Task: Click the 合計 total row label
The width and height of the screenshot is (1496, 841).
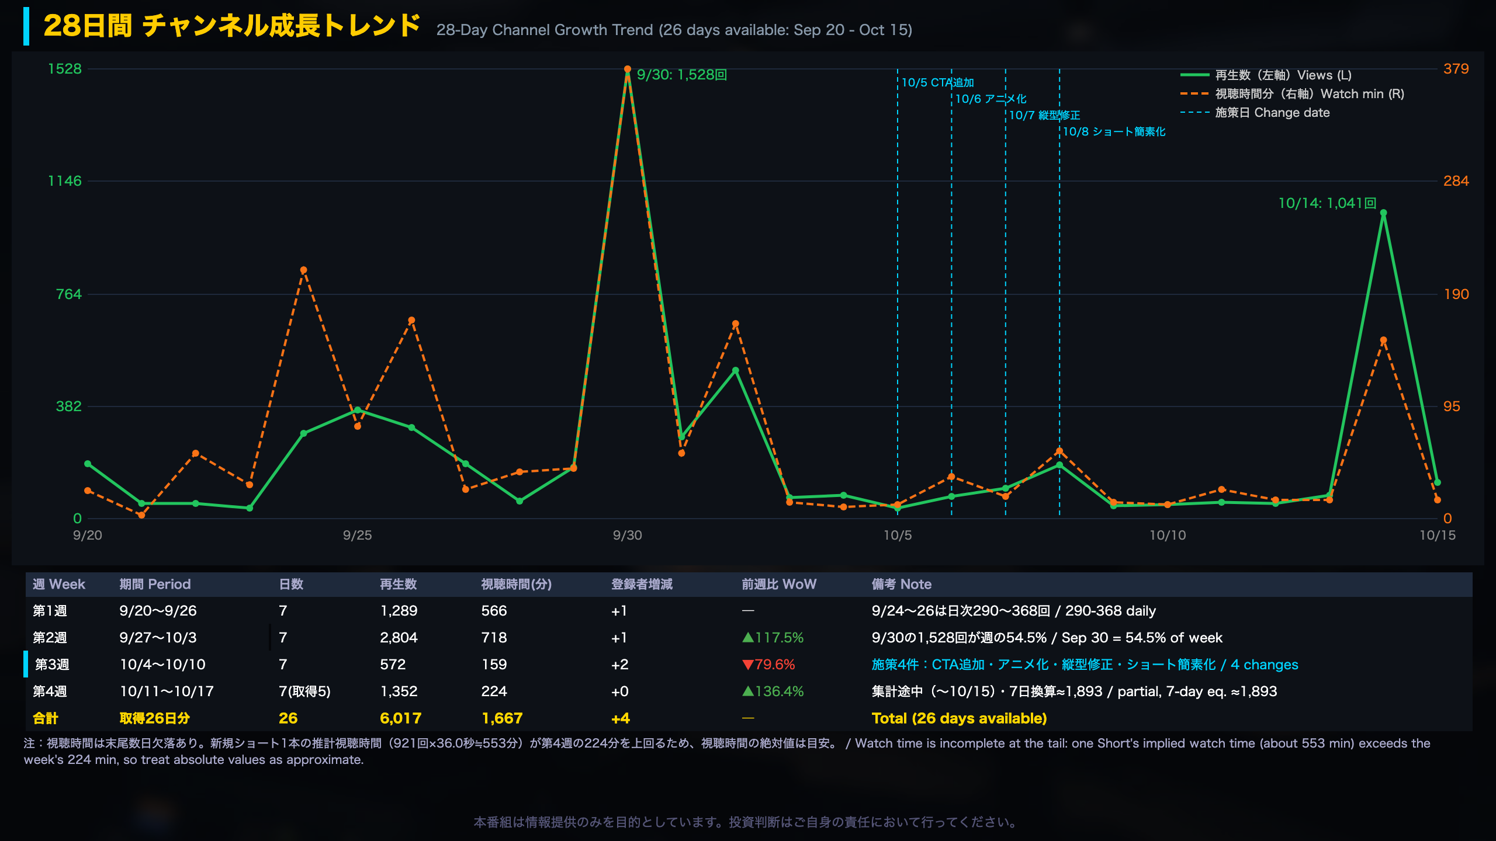Action: tap(45, 718)
